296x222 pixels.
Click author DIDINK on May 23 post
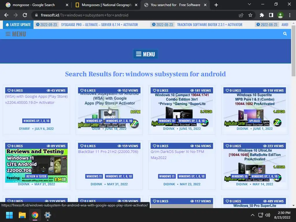[x=169, y=184]
